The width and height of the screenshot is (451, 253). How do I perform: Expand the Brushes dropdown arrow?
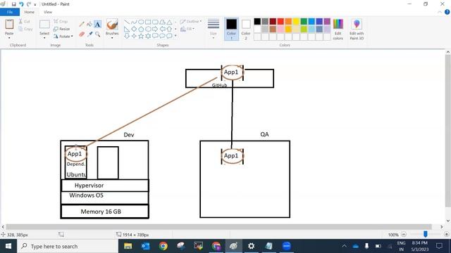(x=112, y=37)
